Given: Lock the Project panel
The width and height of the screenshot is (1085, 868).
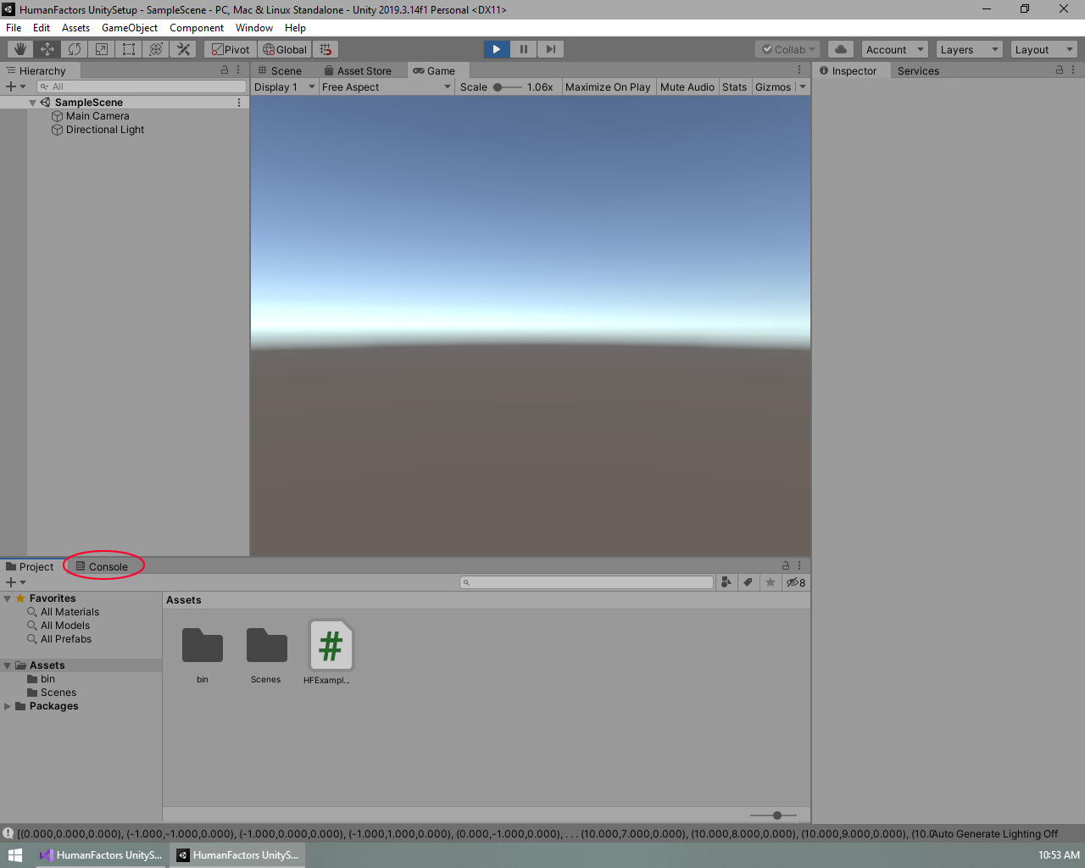Looking at the screenshot, I should (786, 565).
